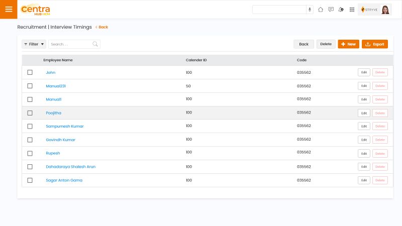Click the user profile avatar
The image size is (402, 226).
(385, 10)
